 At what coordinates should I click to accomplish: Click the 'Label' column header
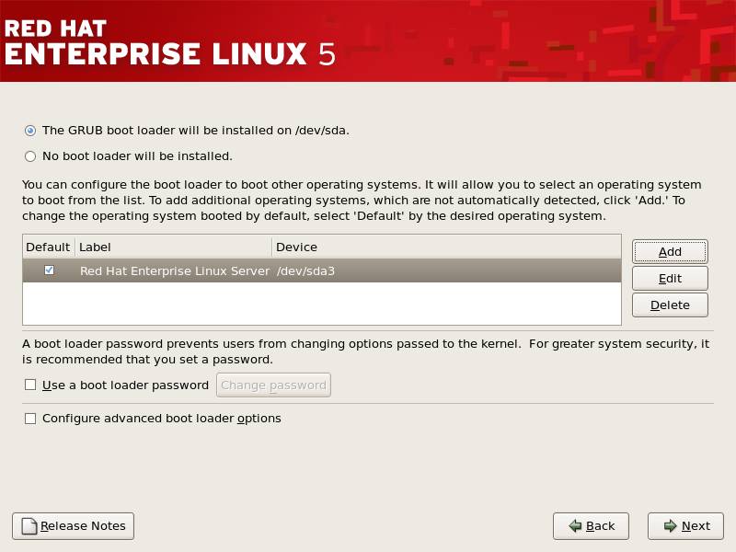[x=174, y=247]
